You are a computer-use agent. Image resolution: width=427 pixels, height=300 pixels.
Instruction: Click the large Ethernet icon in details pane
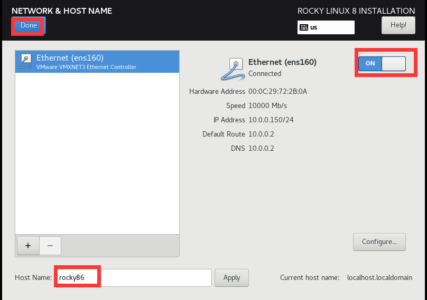coord(233,69)
